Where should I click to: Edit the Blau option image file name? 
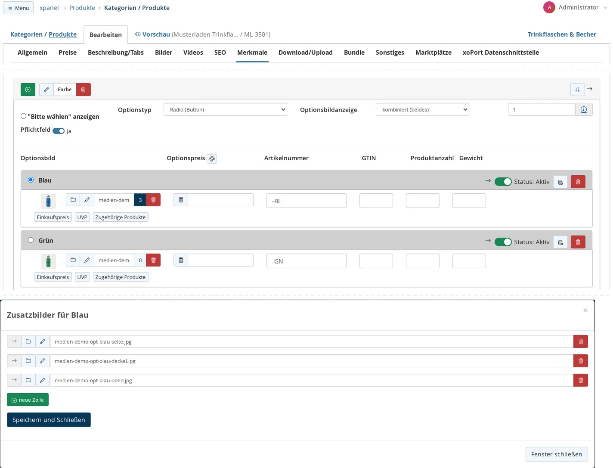87,200
